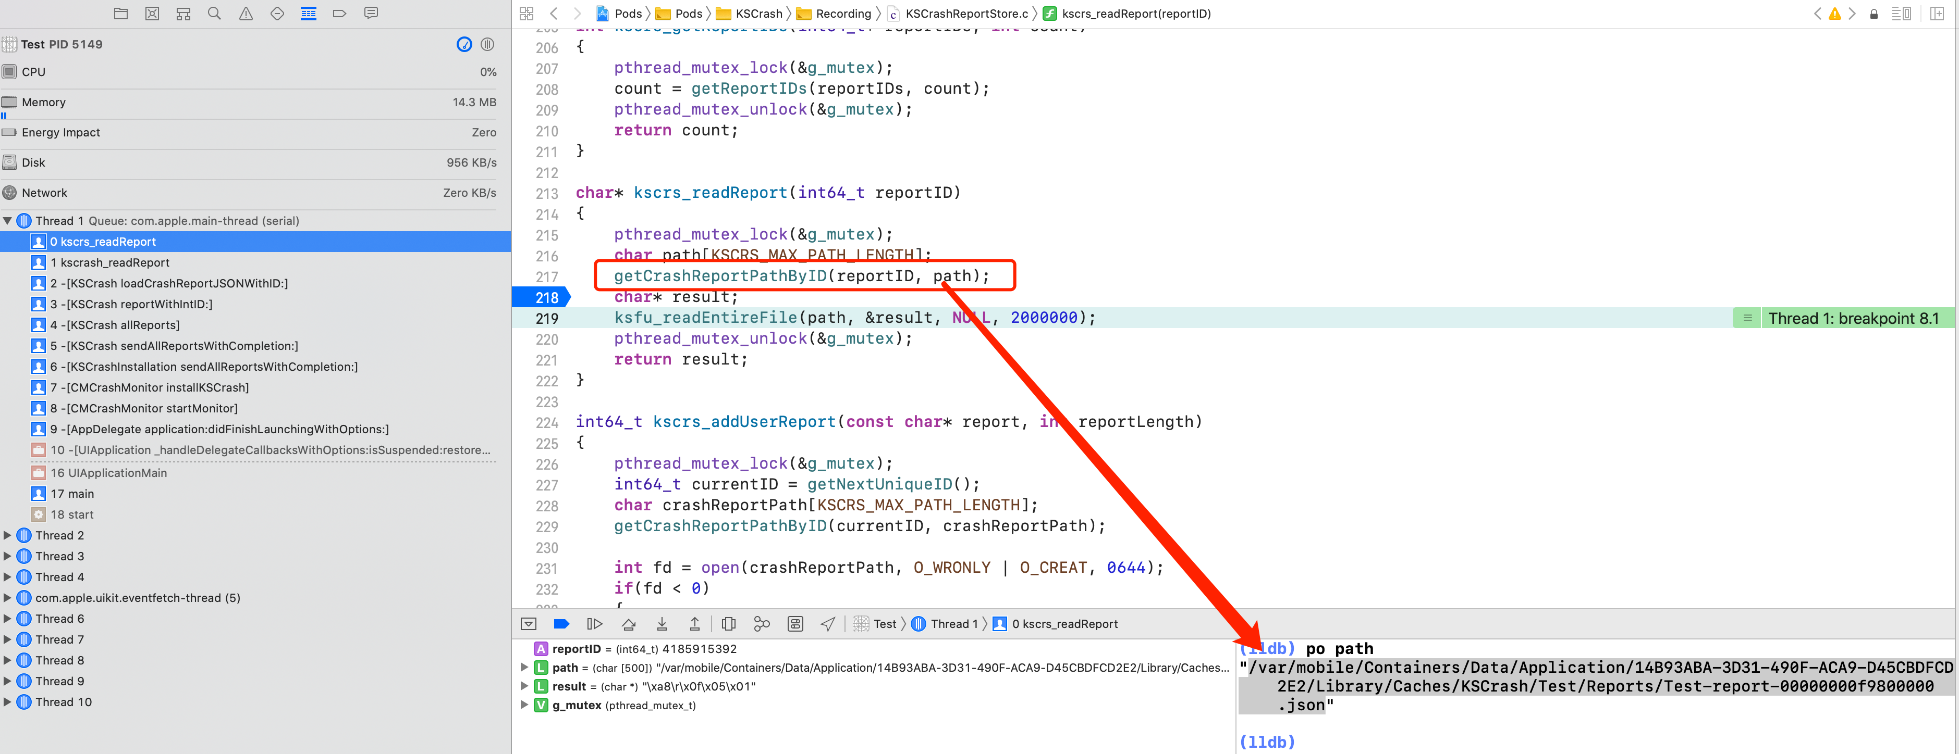Click the Thread 1 breakpoint 8.1 annotation

pos(1853,318)
